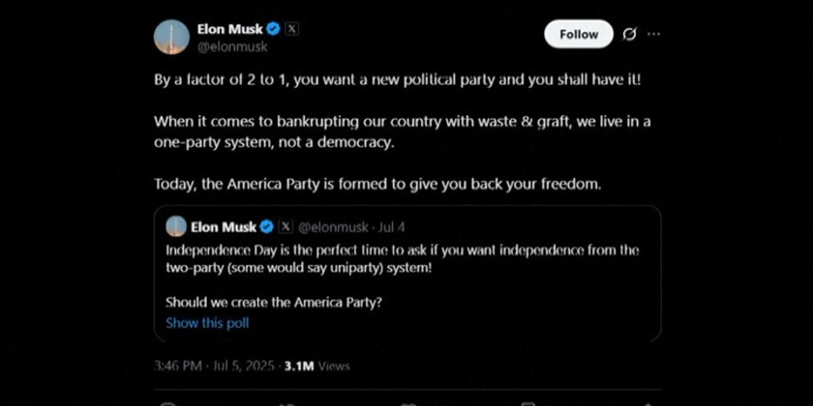Image resolution: width=813 pixels, height=406 pixels.
Task: Click the blue verified badge beside Elon Musk
Action: pos(273,29)
